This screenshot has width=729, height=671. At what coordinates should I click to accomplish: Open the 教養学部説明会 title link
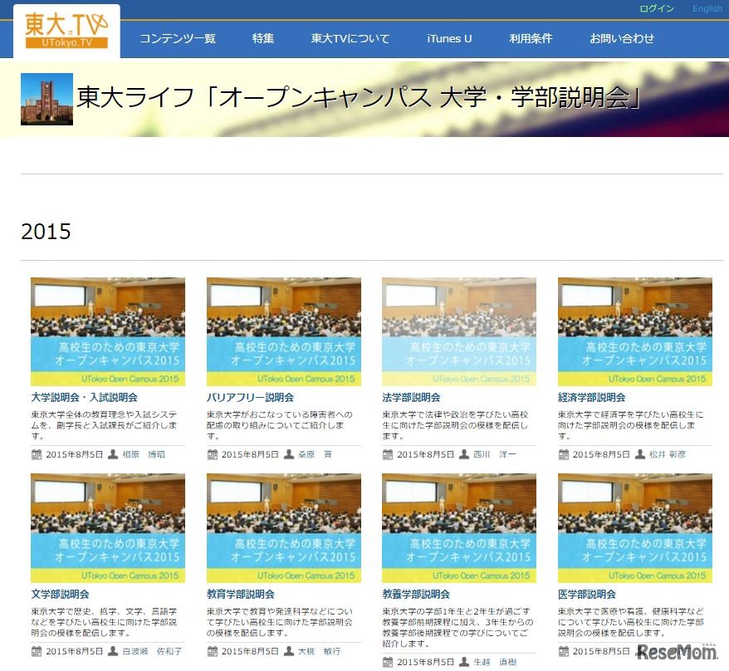click(x=416, y=595)
